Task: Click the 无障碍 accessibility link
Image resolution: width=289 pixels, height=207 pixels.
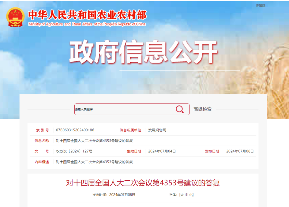Action: tap(260, 6)
